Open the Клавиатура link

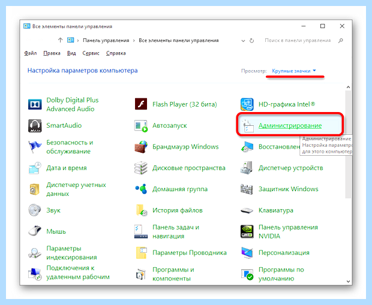click(x=275, y=210)
